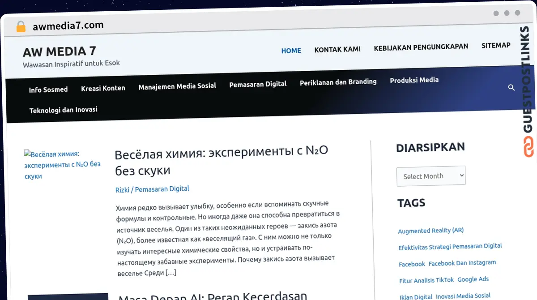Image resolution: width=537 pixels, height=300 pixels.
Task: Click author name Rizki
Action: [x=122, y=190]
